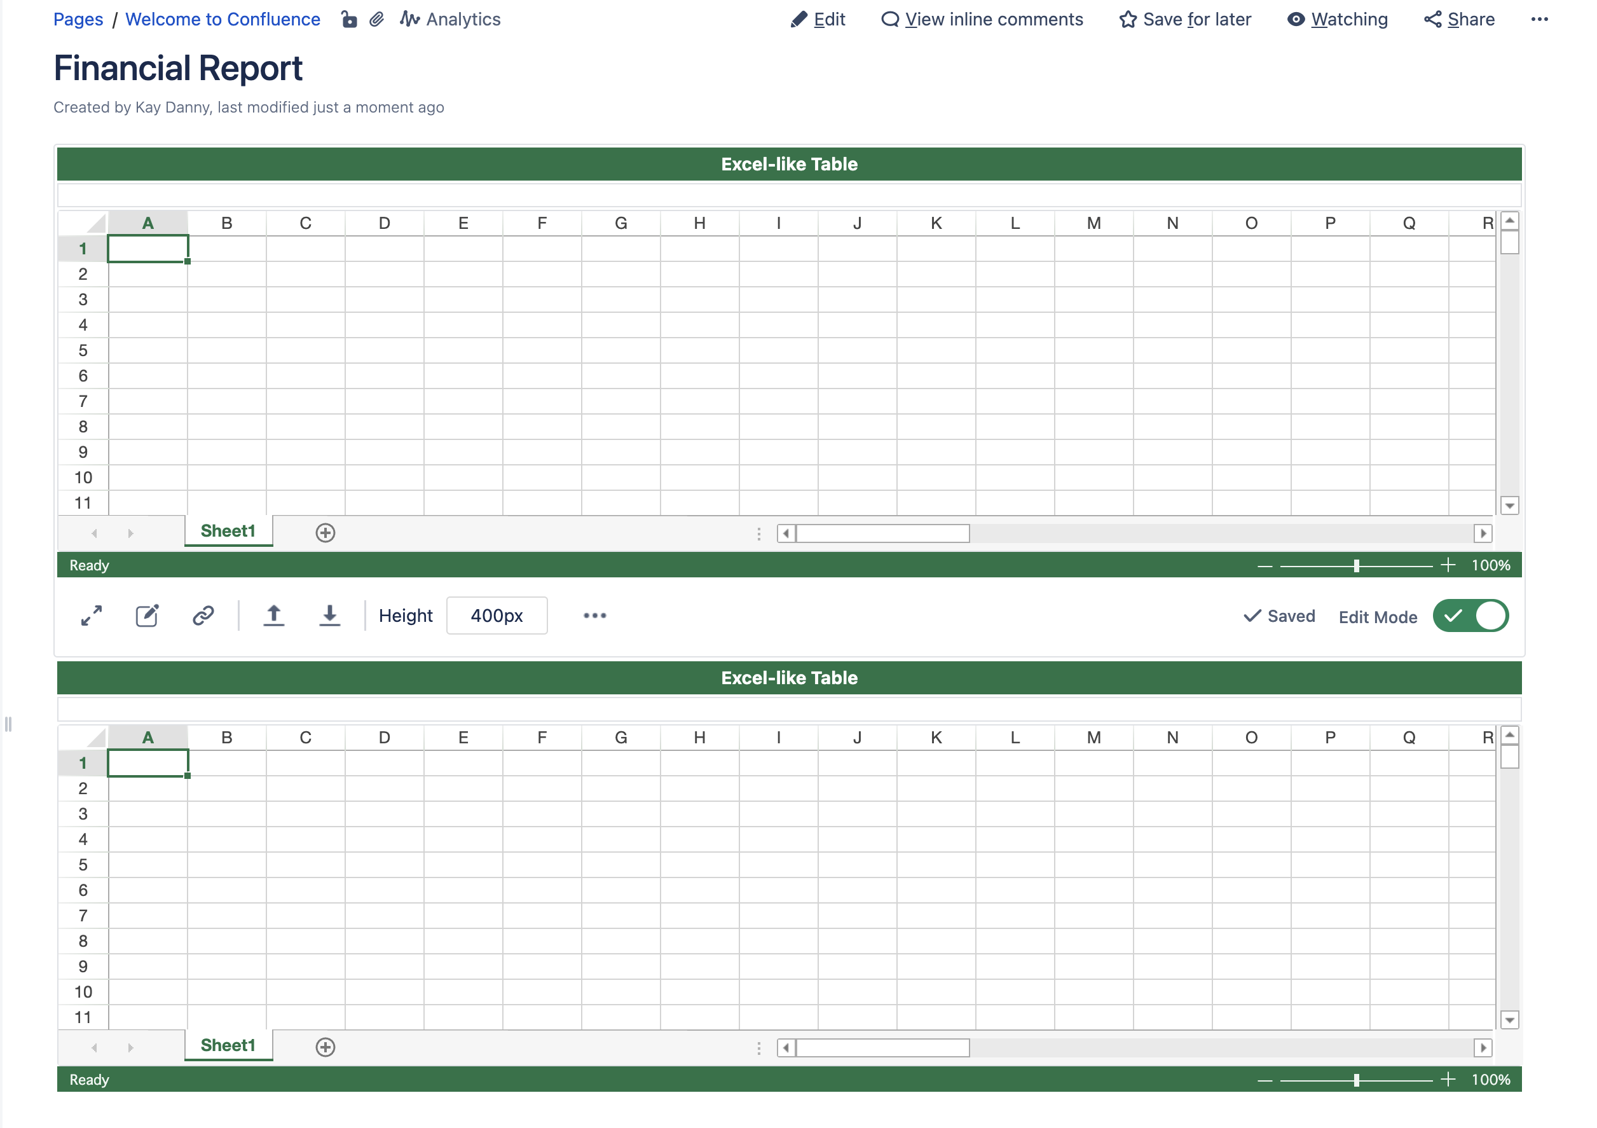Click the first table zoom slider handle
Screen dimensions: 1597x1128
pyautogui.click(x=1355, y=566)
